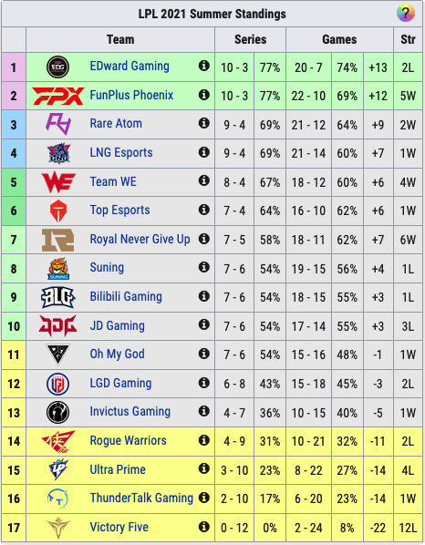The width and height of the screenshot is (425, 545).
Task: Click the EDward Gaming info icon
Action: point(204,66)
